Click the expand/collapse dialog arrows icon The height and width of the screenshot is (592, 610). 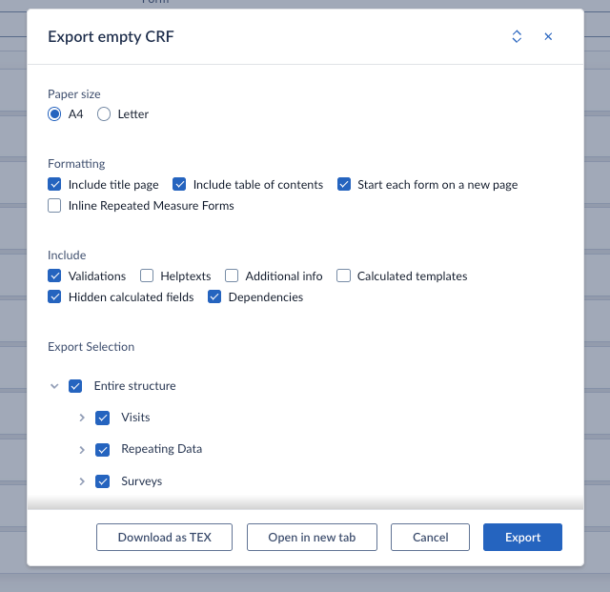[517, 36]
